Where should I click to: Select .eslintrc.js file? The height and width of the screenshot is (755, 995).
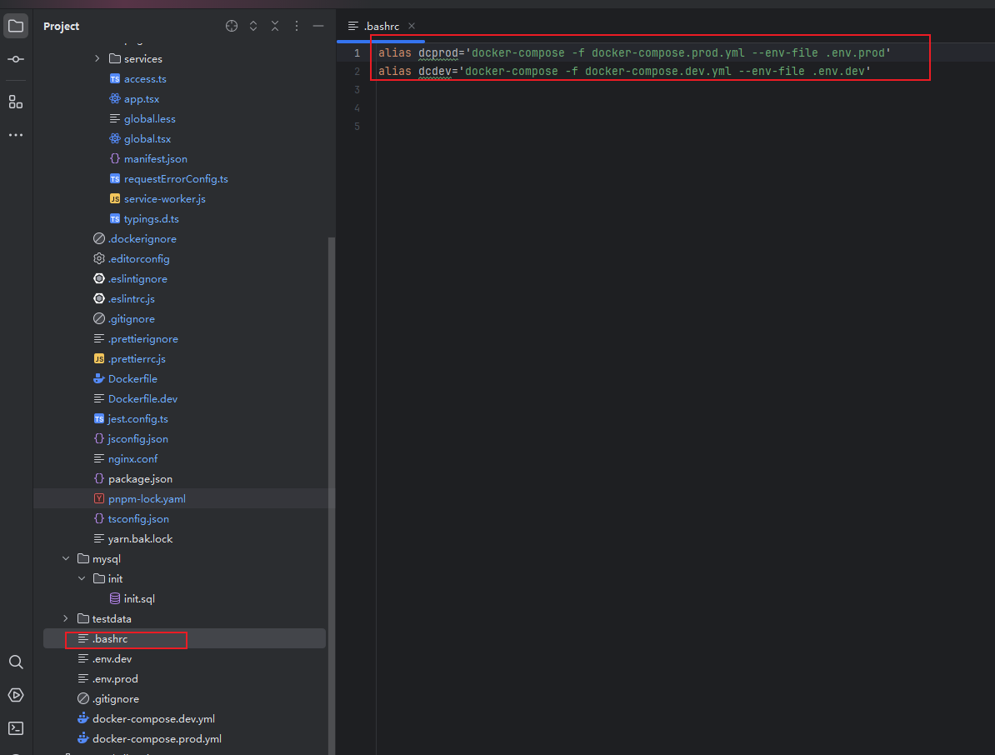132,299
